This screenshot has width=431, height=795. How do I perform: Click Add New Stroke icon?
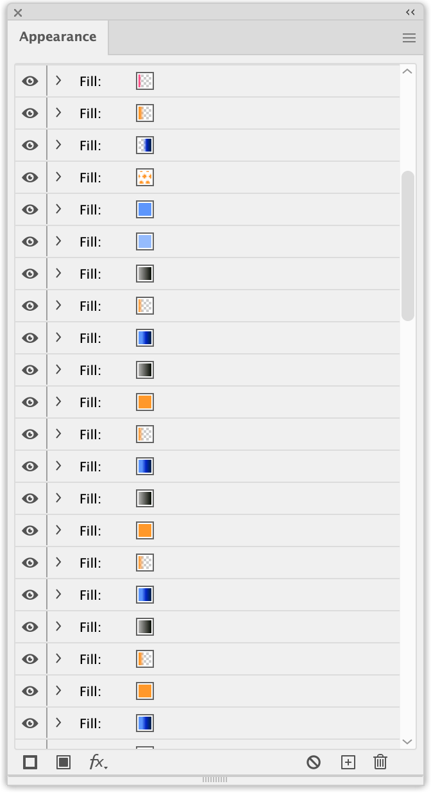click(30, 762)
